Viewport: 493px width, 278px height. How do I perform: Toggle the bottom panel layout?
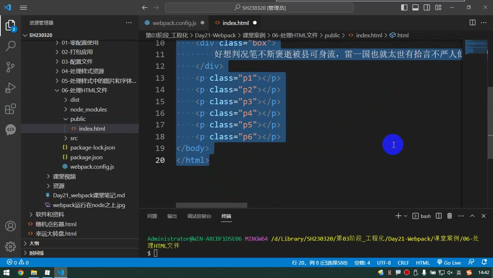[x=416, y=8]
